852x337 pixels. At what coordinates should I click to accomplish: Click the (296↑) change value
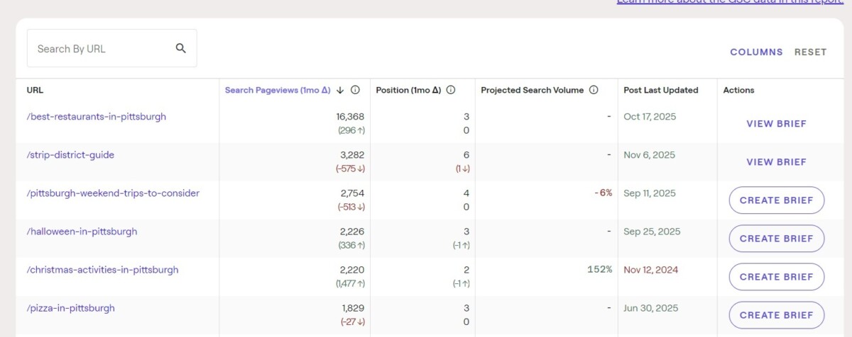[351, 130]
